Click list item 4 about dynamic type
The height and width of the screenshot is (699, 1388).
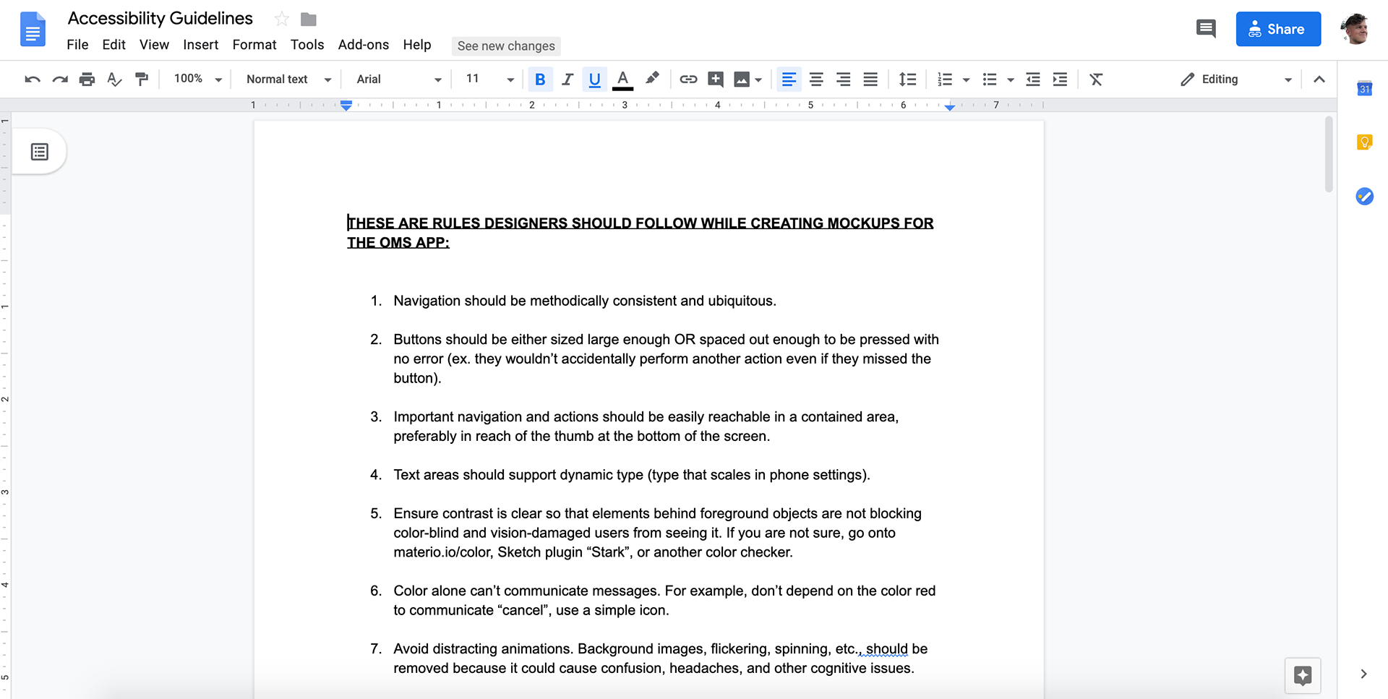tap(632, 475)
